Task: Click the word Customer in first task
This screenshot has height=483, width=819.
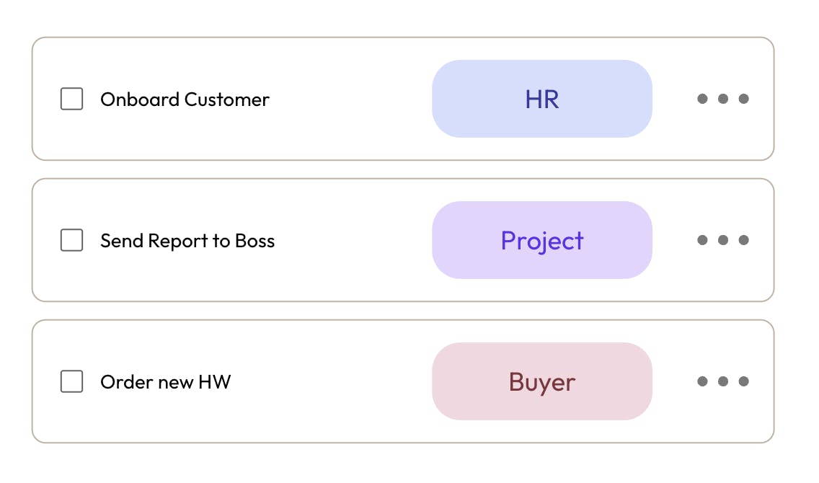Action: [x=226, y=99]
